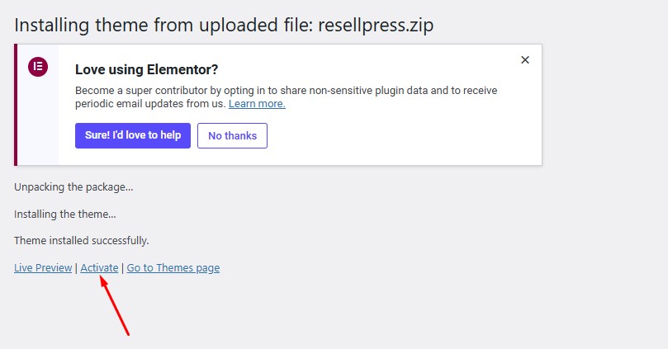This screenshot has height=349, width=668.
Task: Click the "Unpacking the package…" status line
Action: 73,187
